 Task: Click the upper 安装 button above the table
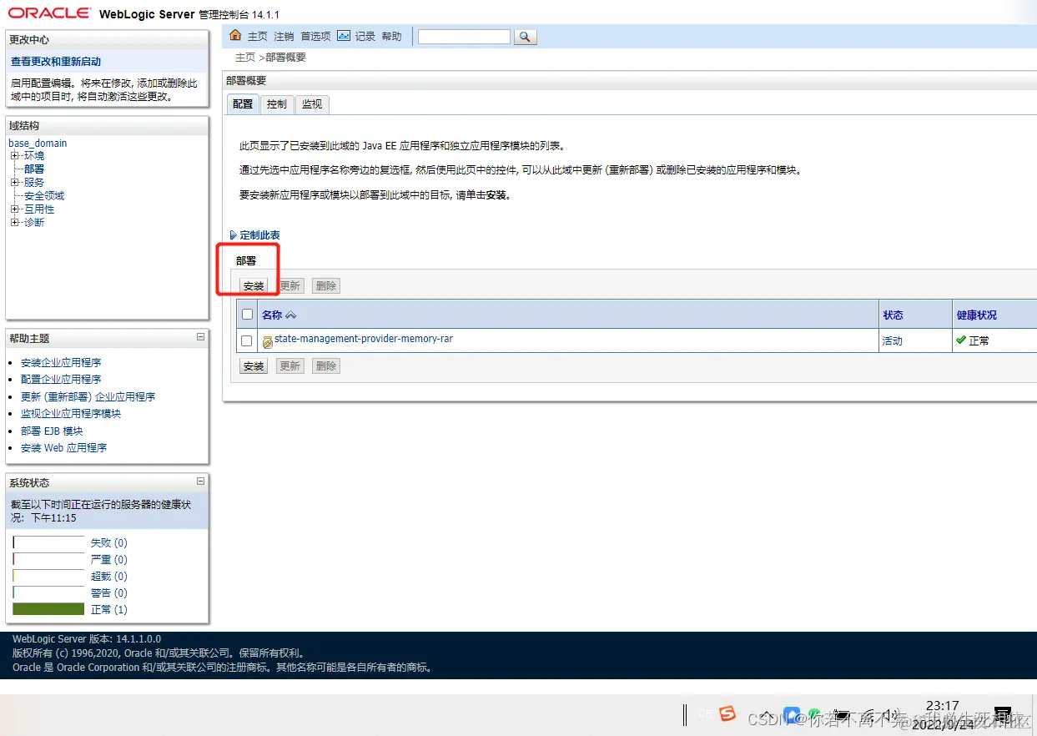tap(254, 286)
